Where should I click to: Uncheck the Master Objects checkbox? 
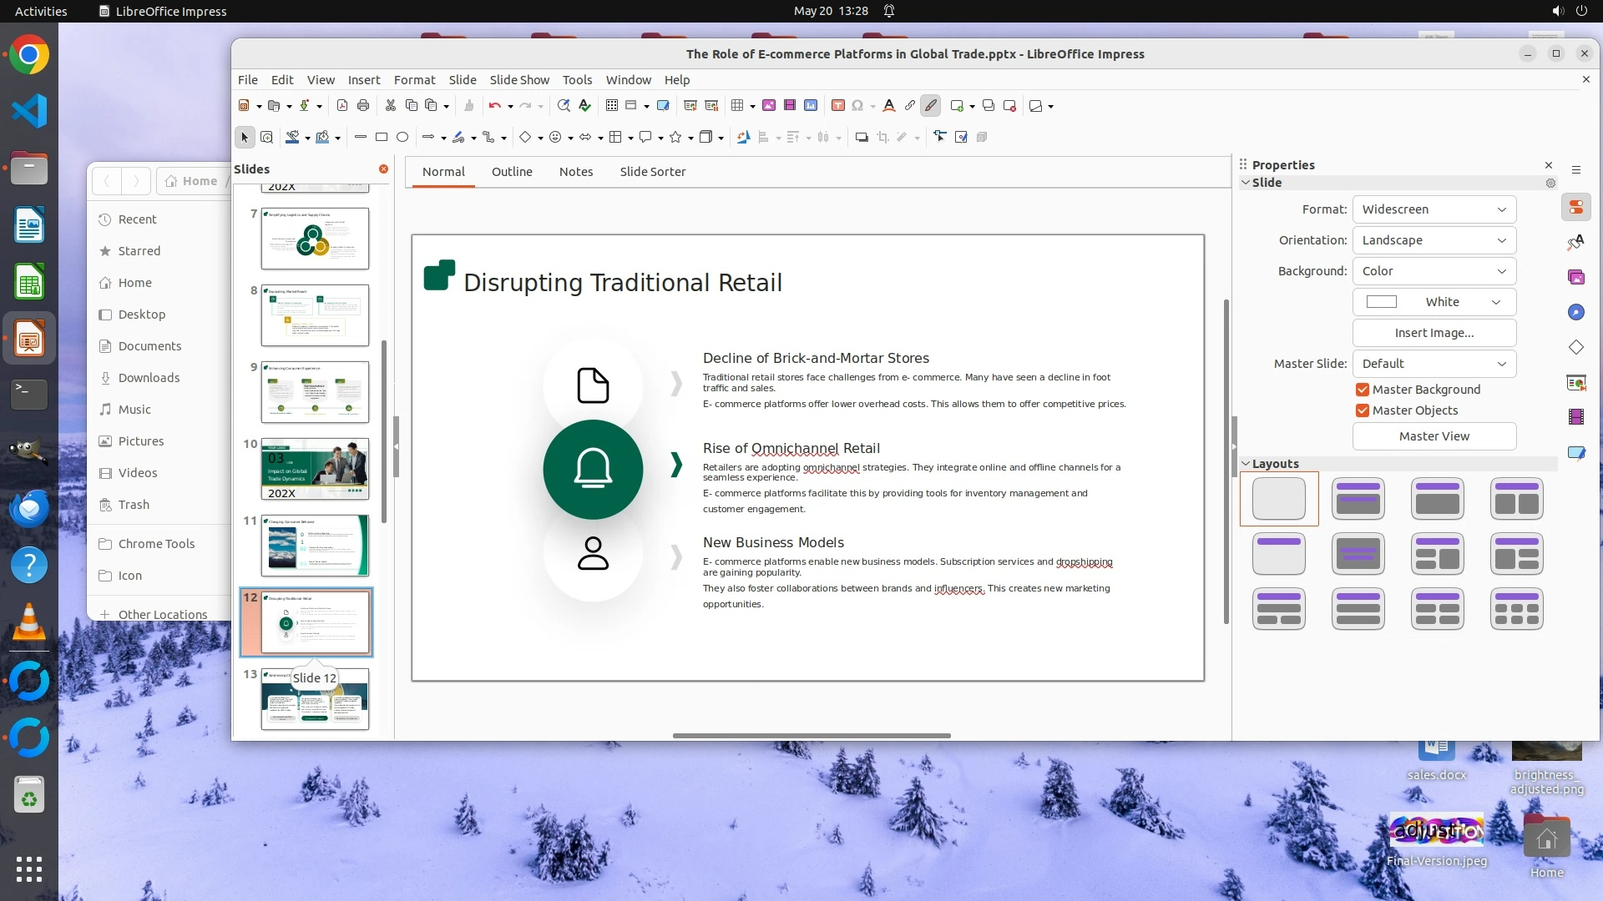point(1363,410)
